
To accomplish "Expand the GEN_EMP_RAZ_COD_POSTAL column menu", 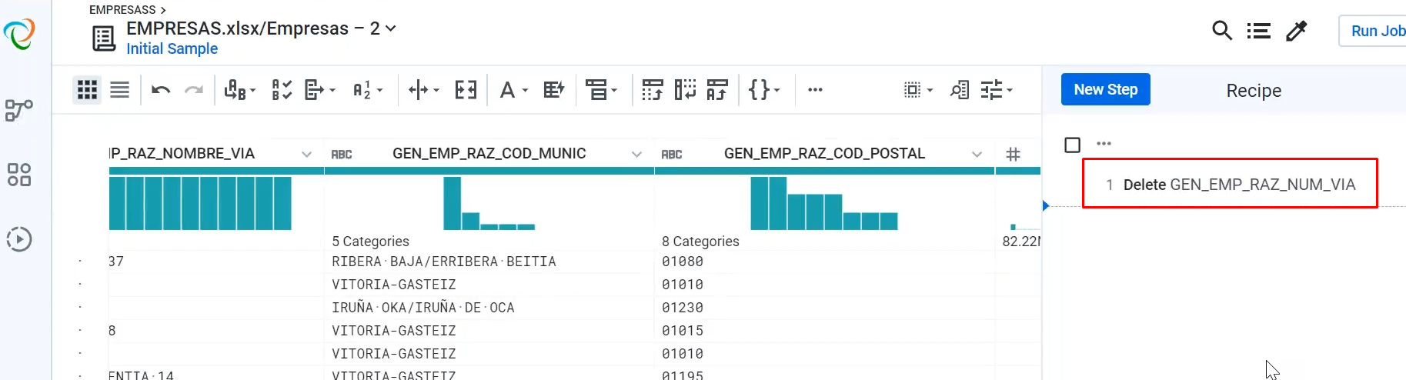I will pyautogui.click(x=977, y=154).
